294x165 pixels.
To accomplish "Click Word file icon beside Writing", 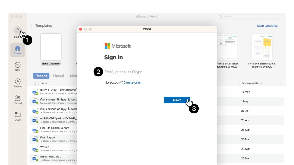I will click(x=35, y=149).
